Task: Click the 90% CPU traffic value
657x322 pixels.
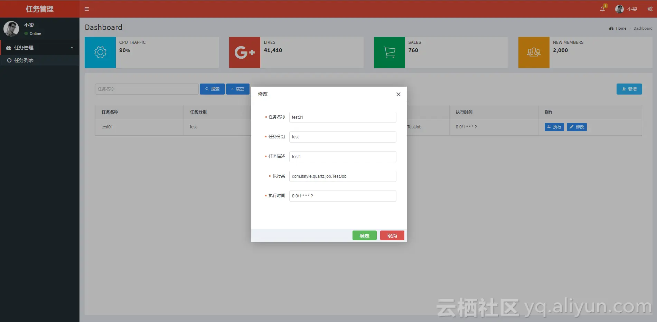Action: click(x=125, y=50)
